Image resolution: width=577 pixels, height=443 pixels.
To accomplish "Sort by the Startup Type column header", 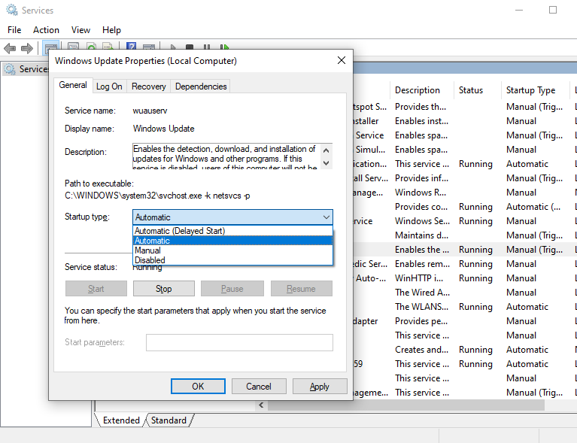I will [x=536, y=90].
